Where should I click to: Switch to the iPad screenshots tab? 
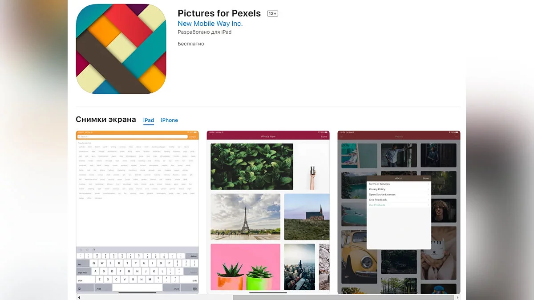coord(149,120)
